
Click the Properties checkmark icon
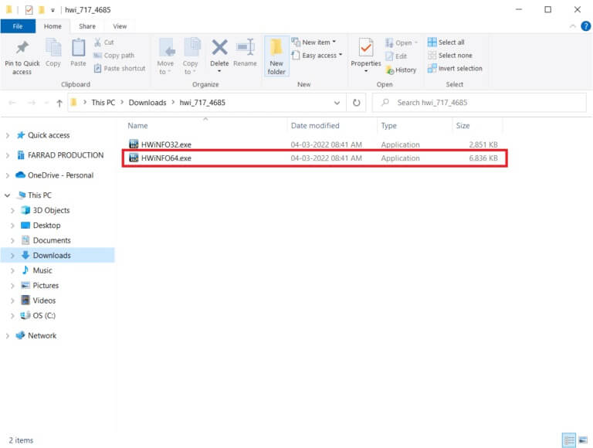pyautogui.click(x=366, y=48)
